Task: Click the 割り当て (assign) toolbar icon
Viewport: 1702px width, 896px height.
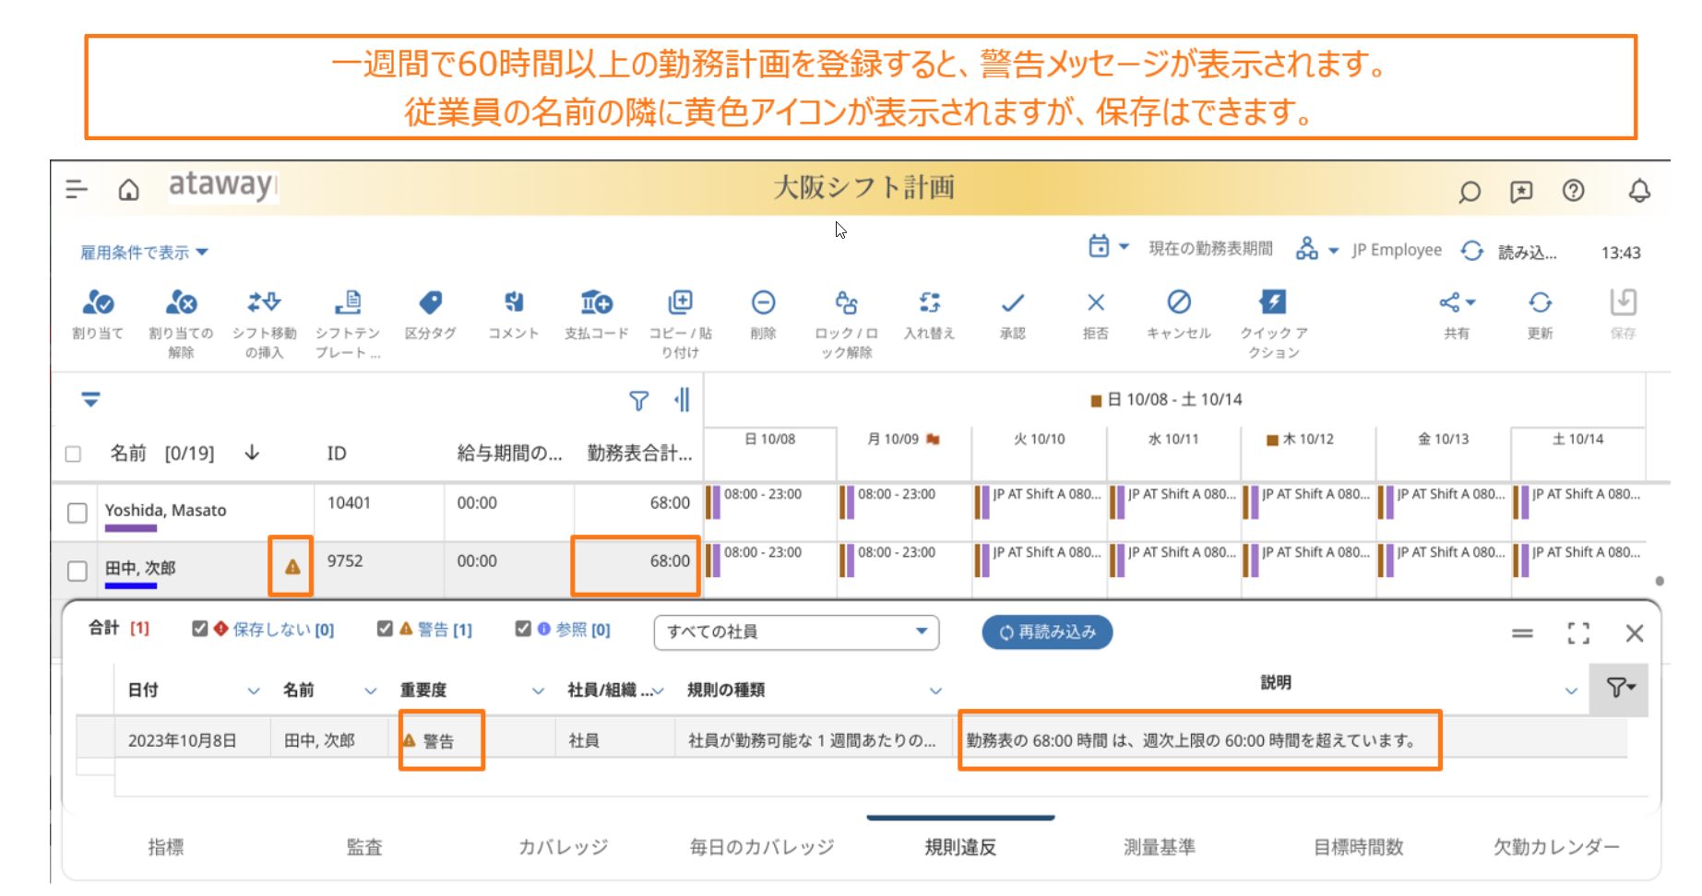Action: (98, 303)
